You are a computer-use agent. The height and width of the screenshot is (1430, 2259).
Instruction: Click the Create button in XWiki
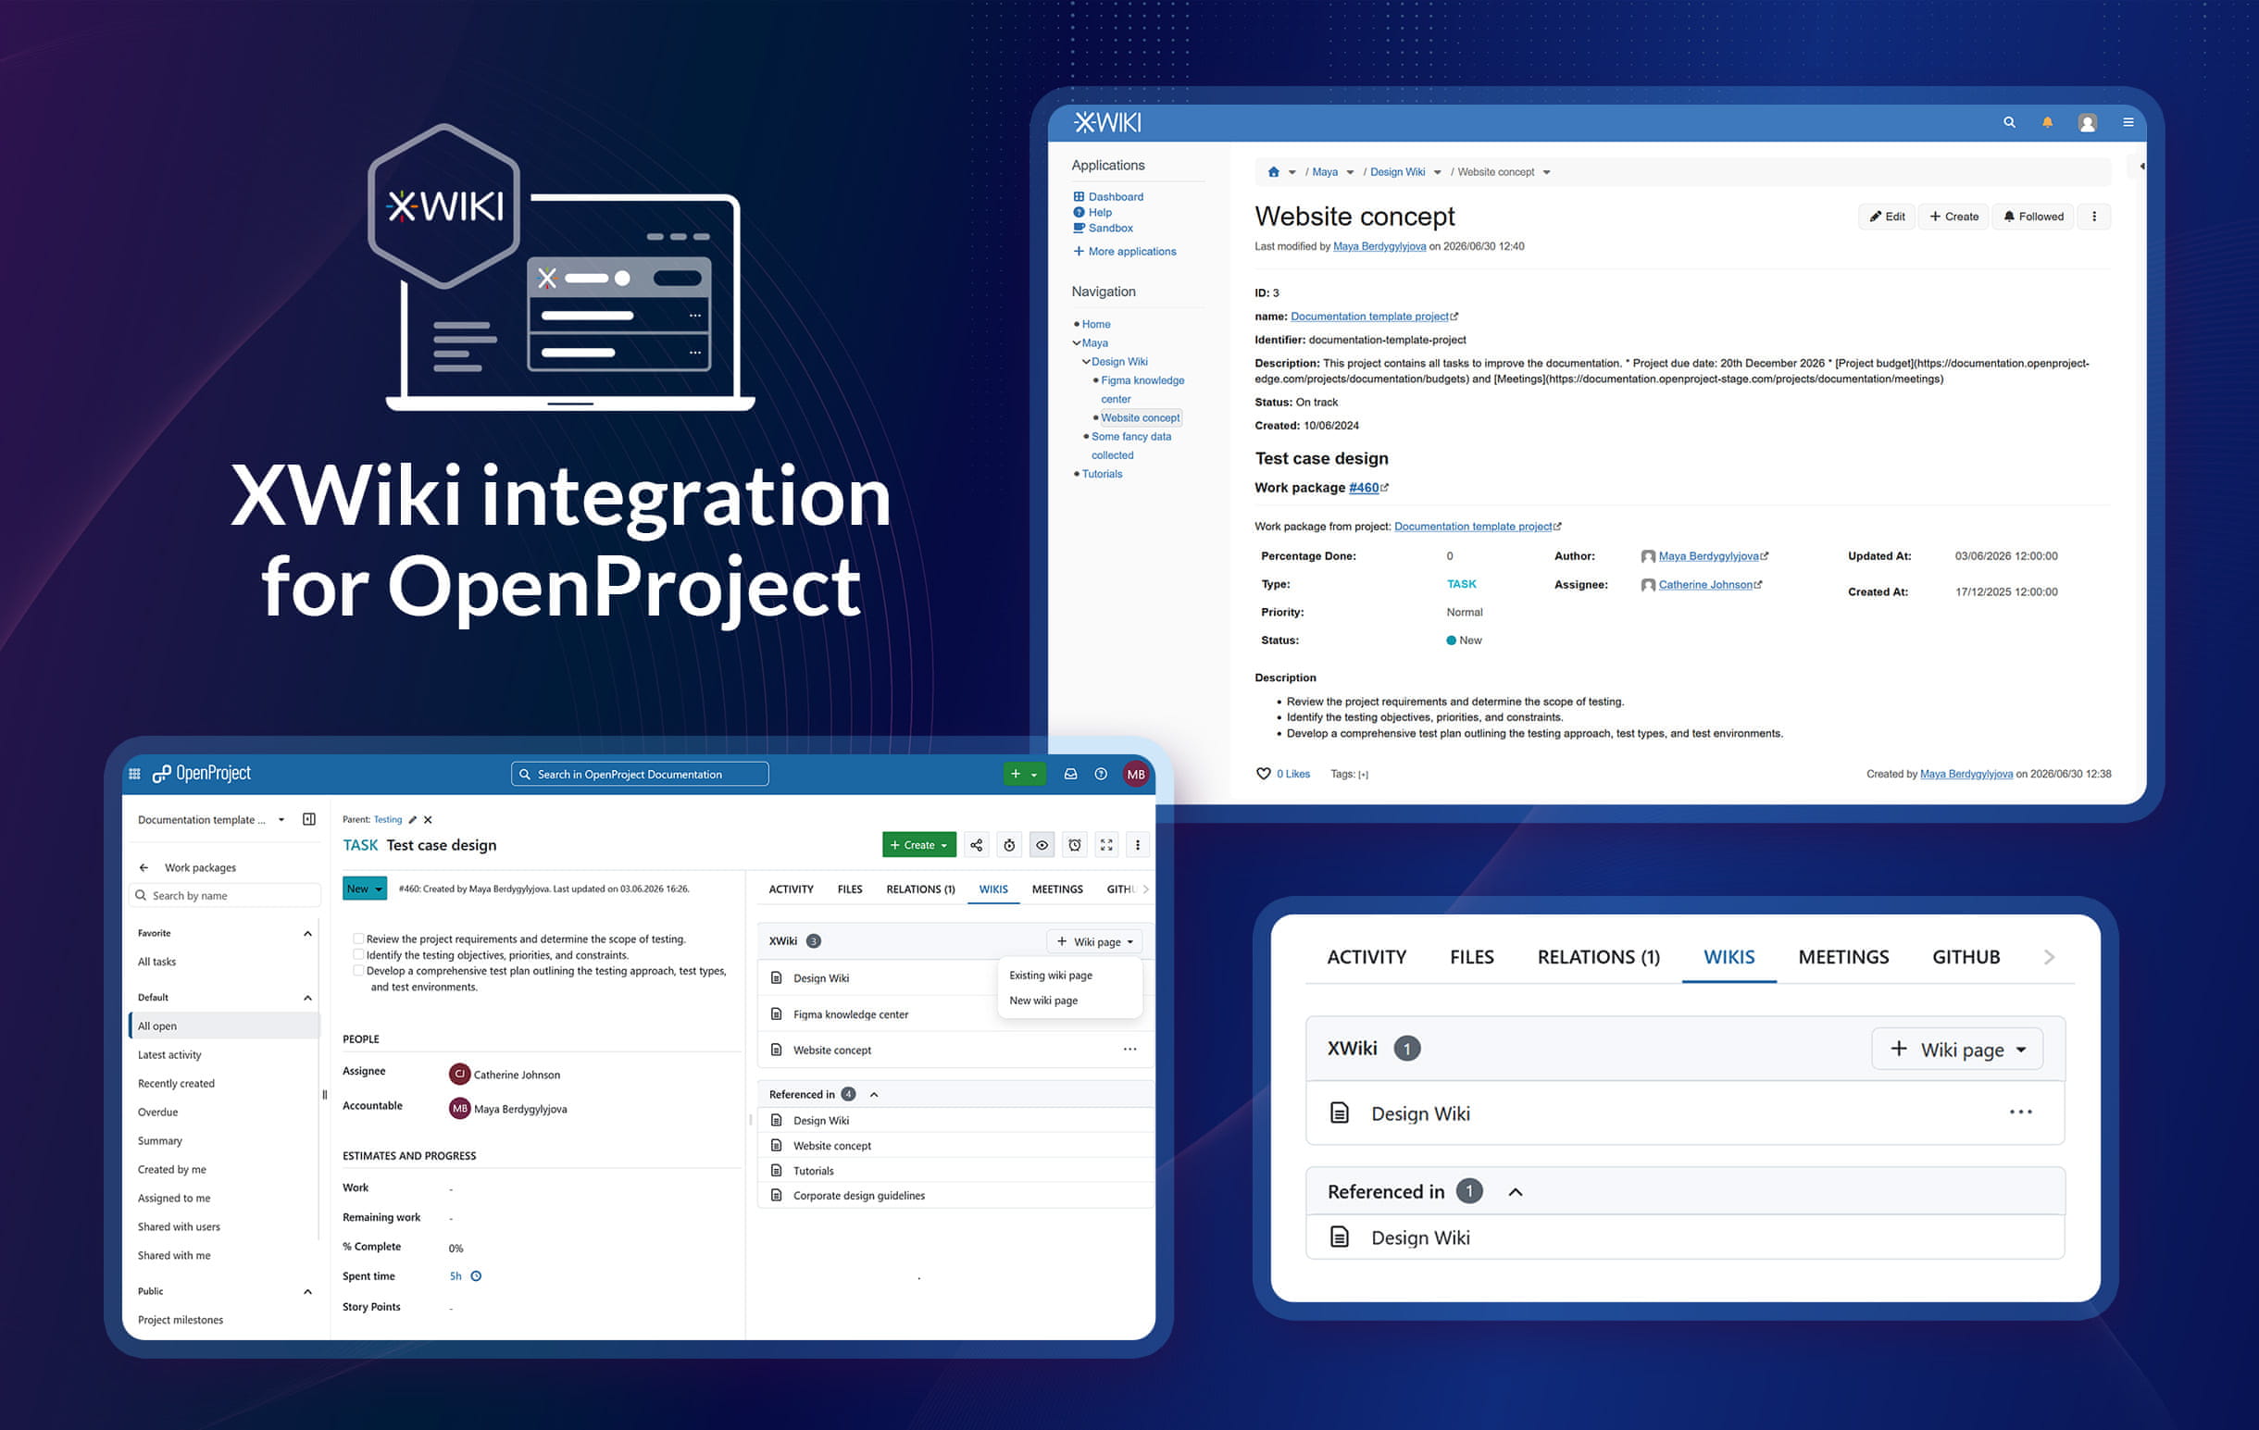point(1953,217)
